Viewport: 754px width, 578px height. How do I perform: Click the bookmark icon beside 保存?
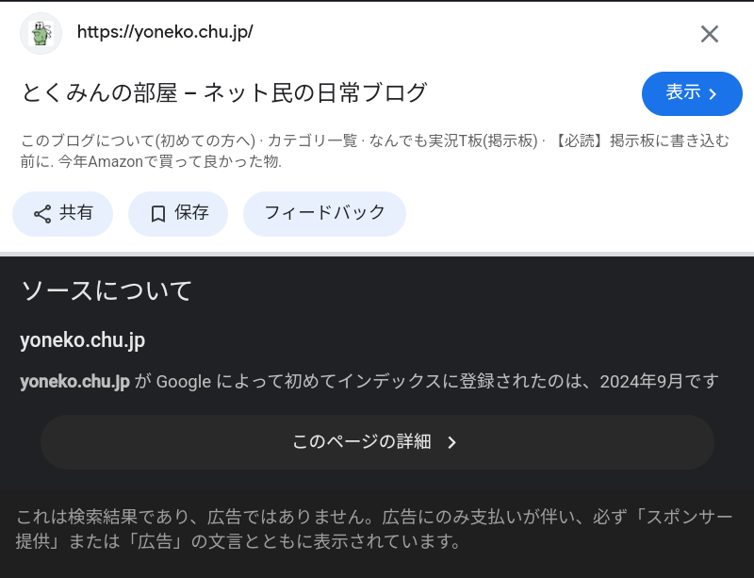pyautogui.click(x=158, y=214)
